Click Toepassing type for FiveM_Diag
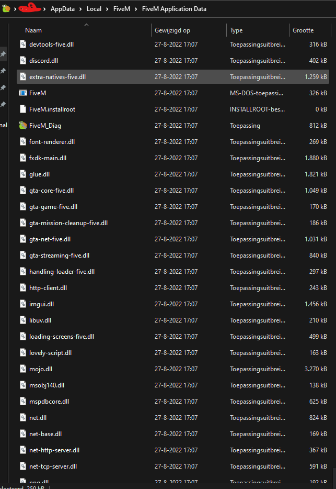This screenshot has width=336, height=489. point(245,126)
